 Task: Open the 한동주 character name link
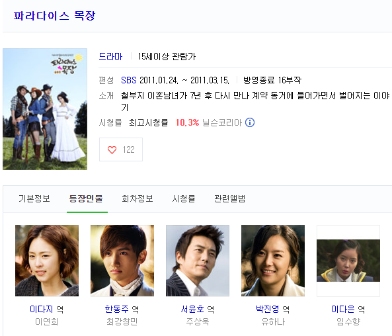pyautogui.click(x=116, y=310)
